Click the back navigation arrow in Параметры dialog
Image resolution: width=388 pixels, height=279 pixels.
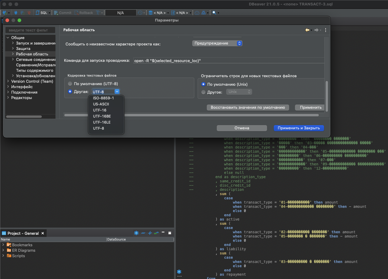point(306,30)
